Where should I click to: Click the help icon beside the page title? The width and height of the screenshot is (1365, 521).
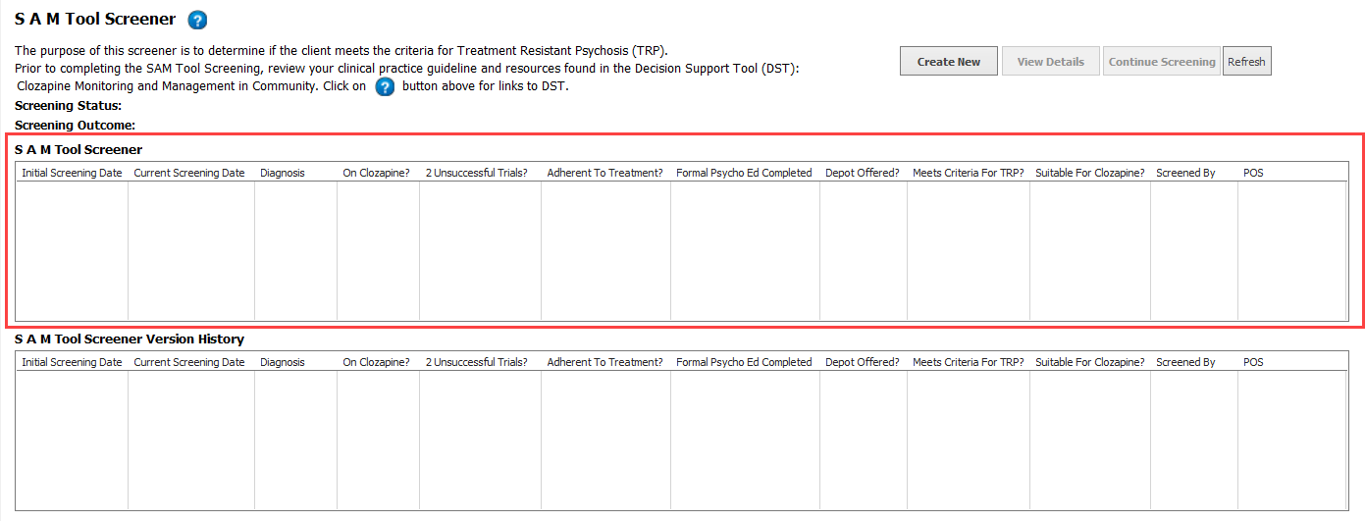[x=197, y=20]
